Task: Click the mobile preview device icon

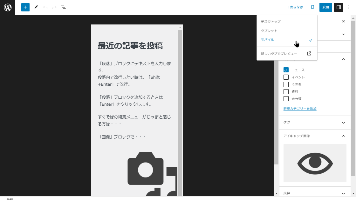Action: click(x=312, y=7)
